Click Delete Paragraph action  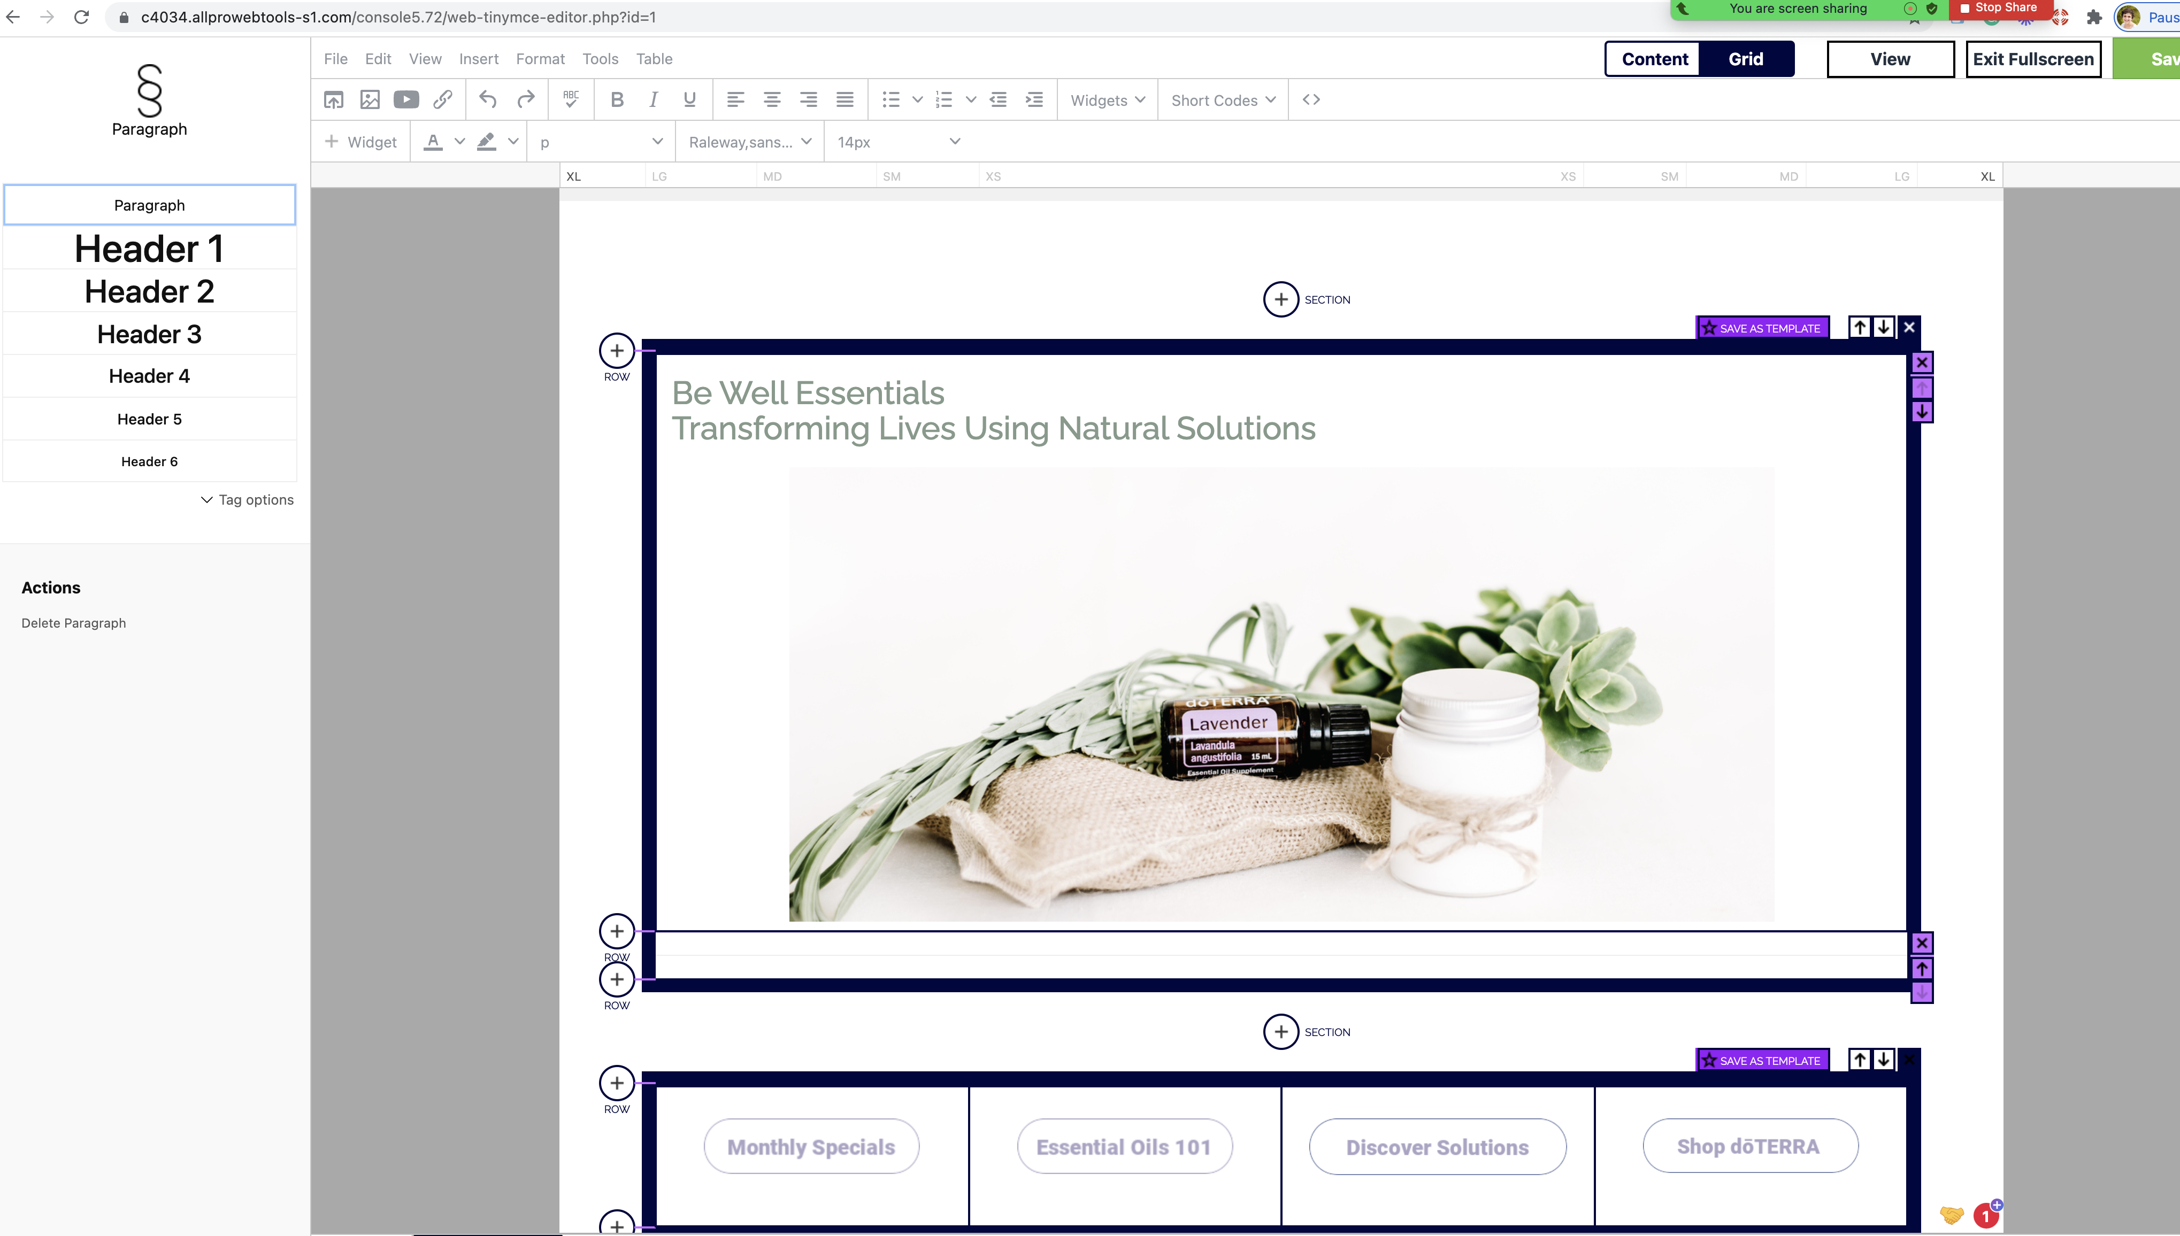pos(74,623)
